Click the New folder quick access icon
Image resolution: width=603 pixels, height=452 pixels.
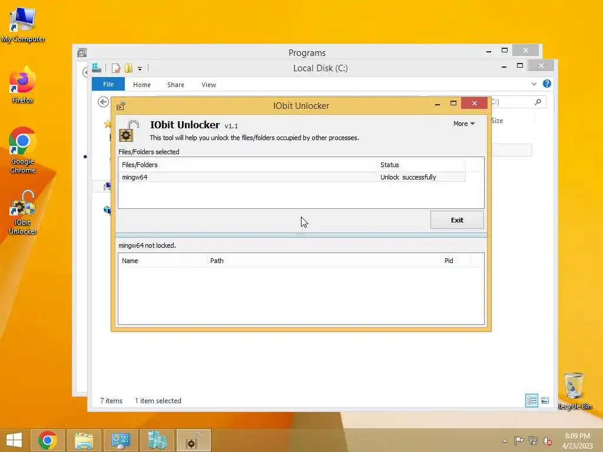point(128,68)
